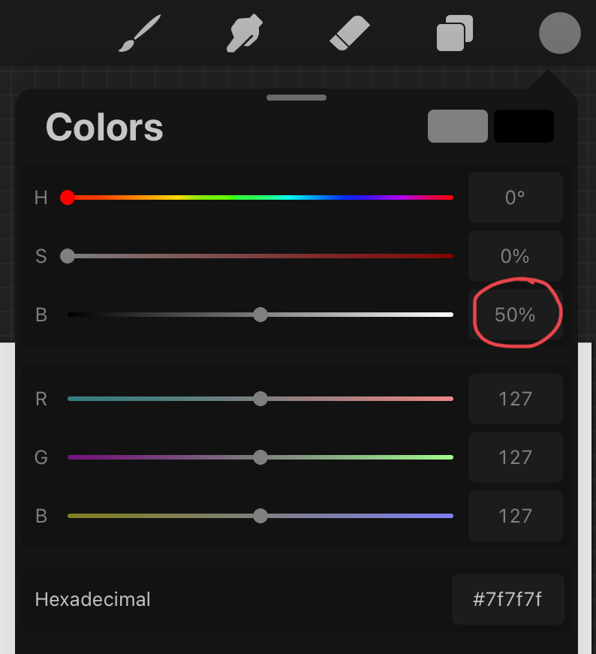
Task: Click the Green channel slider handle
Action: pyautogui.click(x=260, y=457)
